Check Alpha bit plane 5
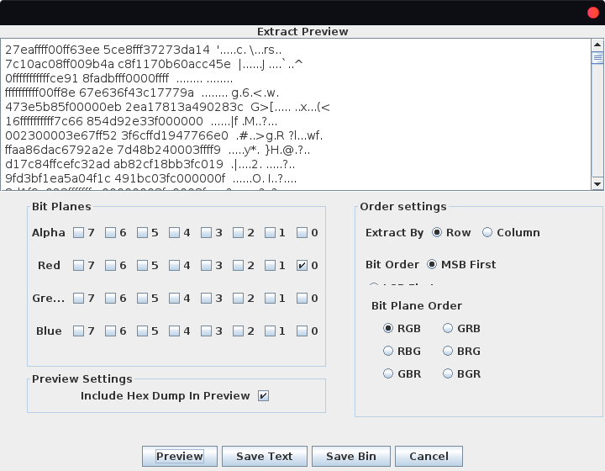Viewport: 605px width, 471px height. click(143, 232)
